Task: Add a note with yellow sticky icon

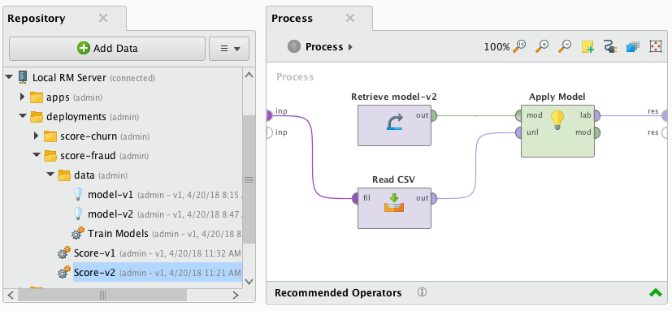Action: (587, 47)
